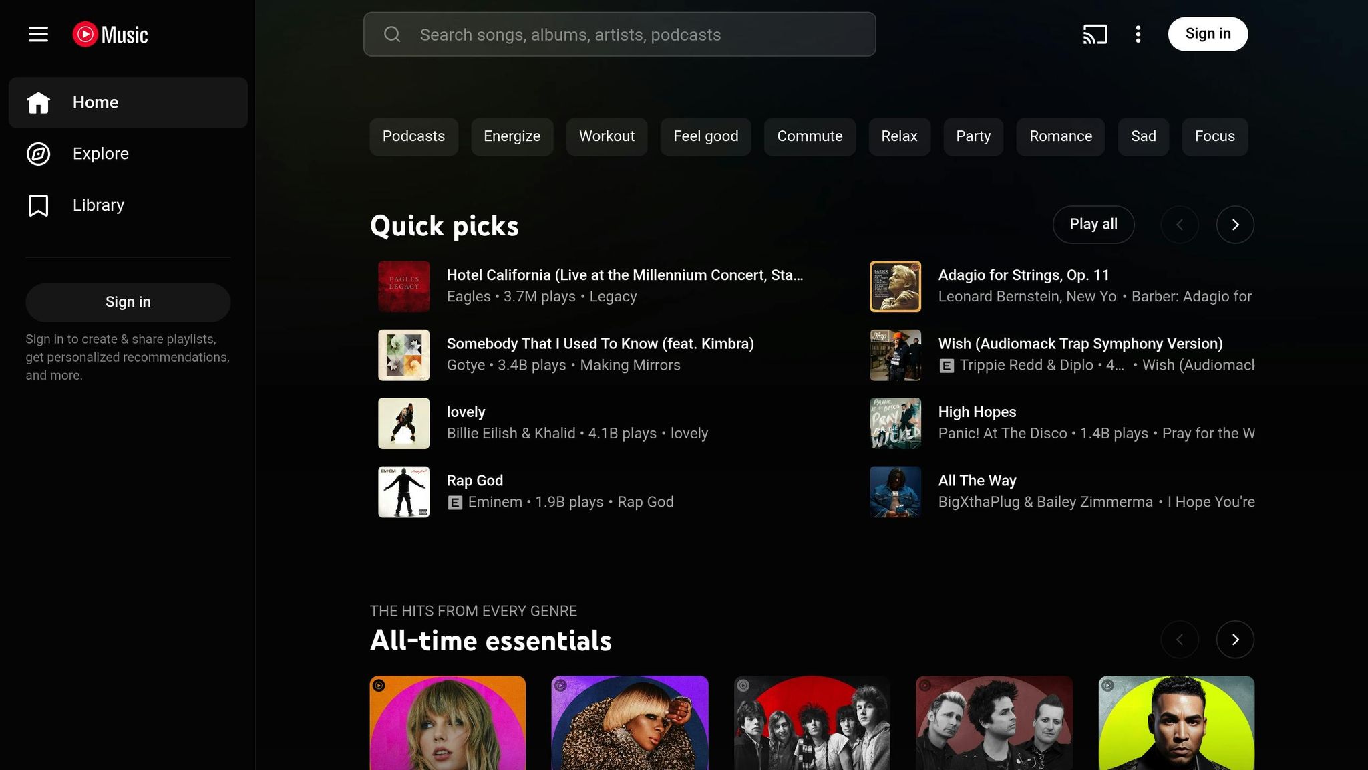This screenshot has width=1368, height=770.
Task: Click the Explore compass icon
Action: [38, 154]
